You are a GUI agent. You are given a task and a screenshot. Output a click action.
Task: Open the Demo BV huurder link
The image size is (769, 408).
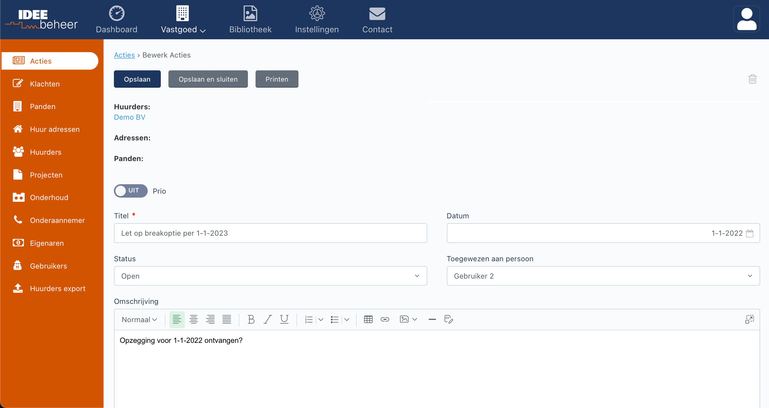click(x=129, y=117)
